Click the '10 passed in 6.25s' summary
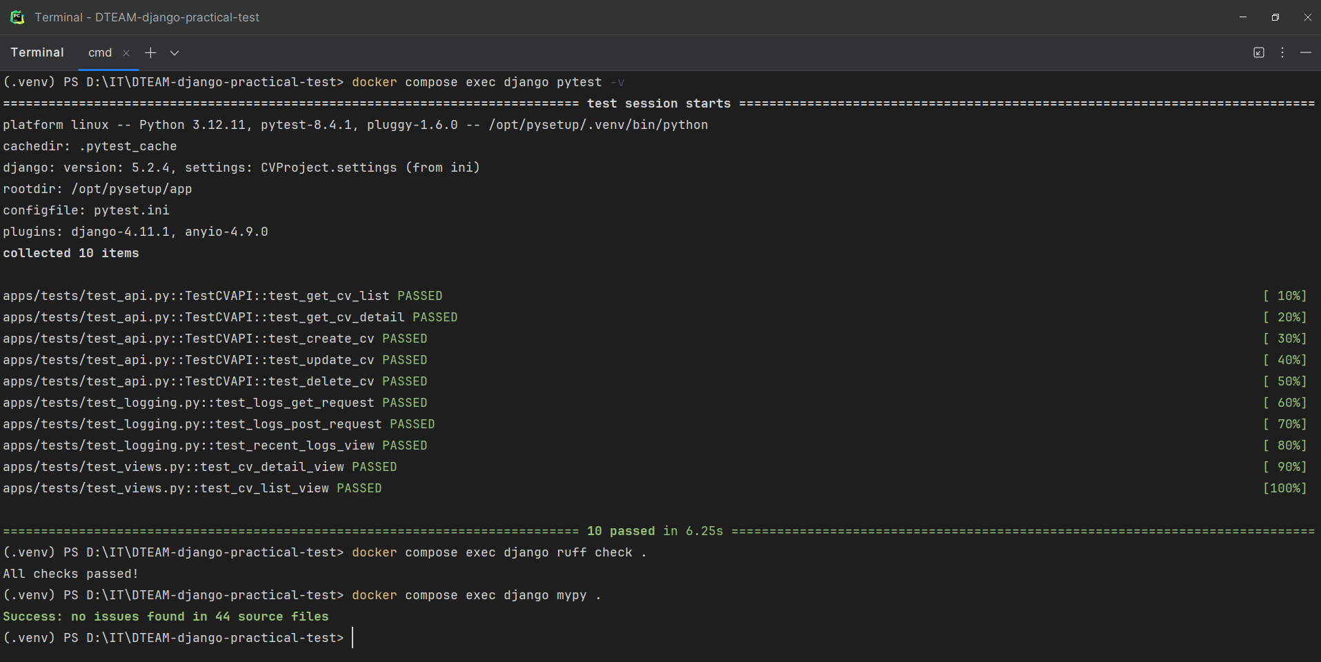The width and height of the screenshot is (1321, 662). [x=655, y=531]
